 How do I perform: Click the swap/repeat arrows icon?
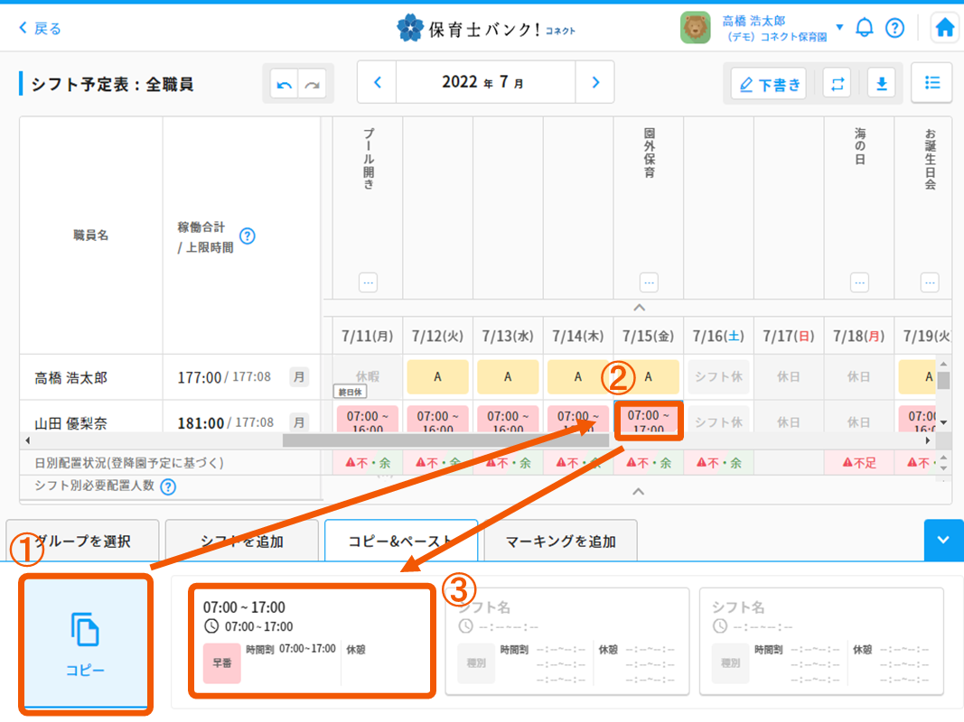(838, 84)
